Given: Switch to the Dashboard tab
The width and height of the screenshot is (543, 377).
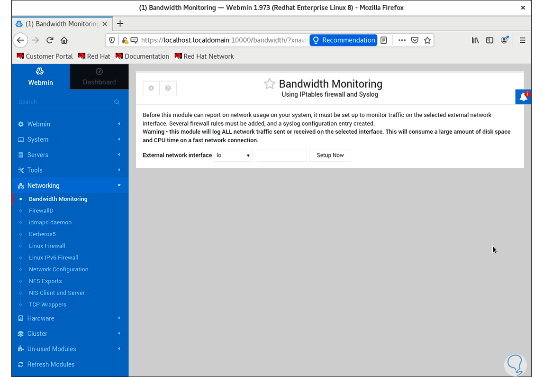Looking at the screenshot, I should [100, 77].
